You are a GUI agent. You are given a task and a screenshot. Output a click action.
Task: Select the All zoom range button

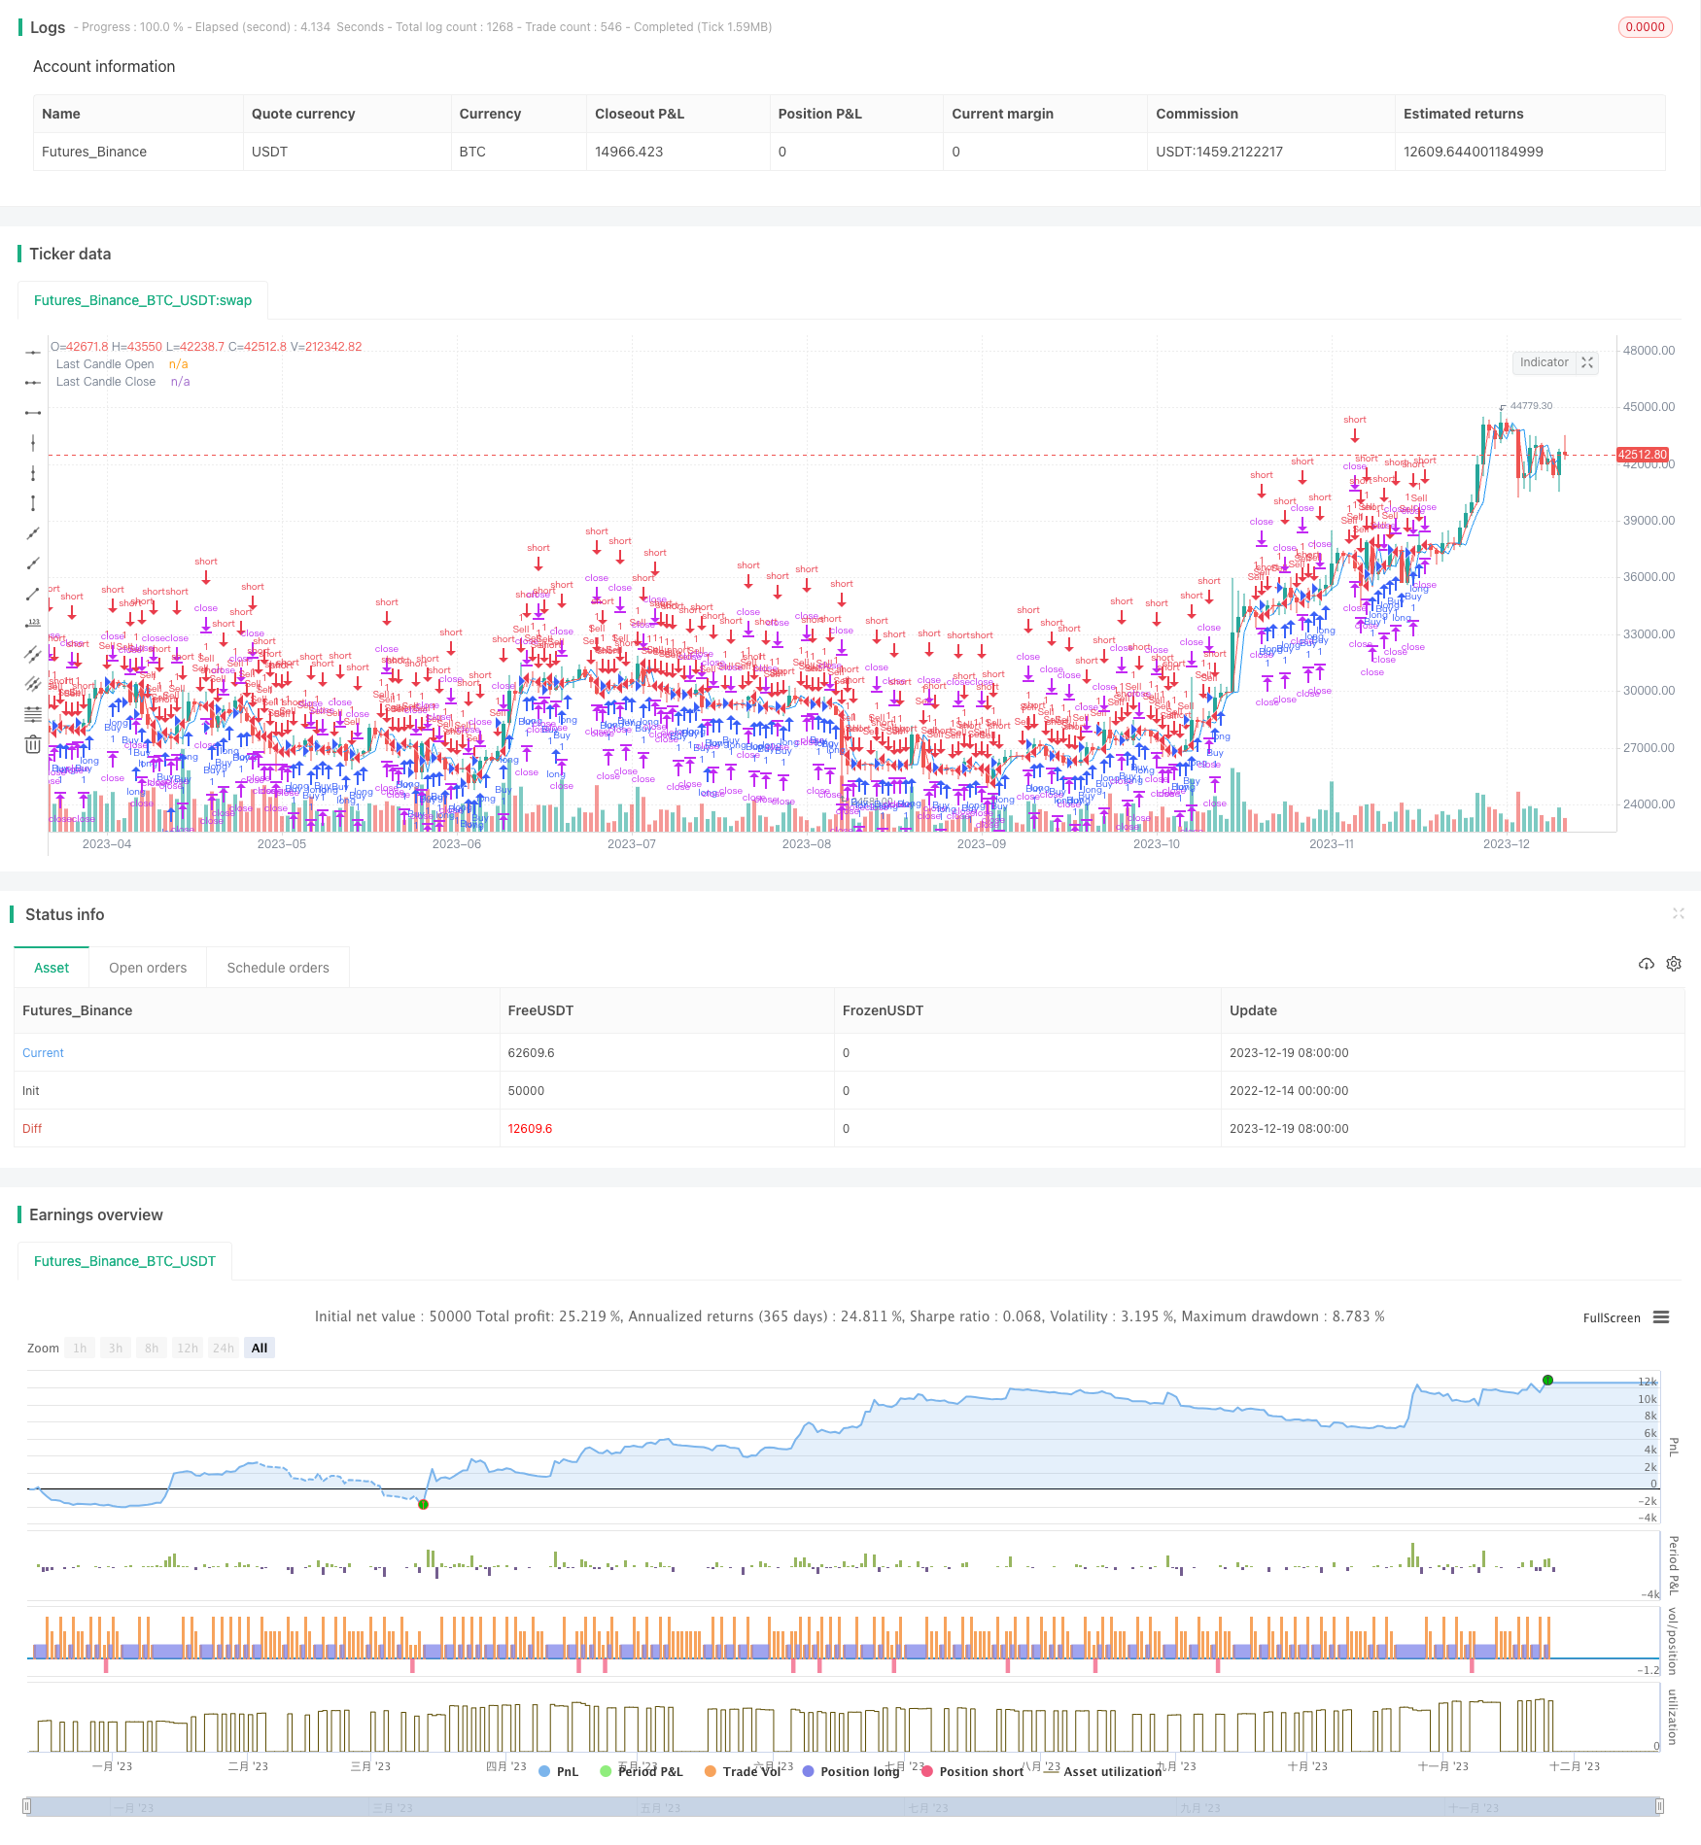[x=260, y=1348]
